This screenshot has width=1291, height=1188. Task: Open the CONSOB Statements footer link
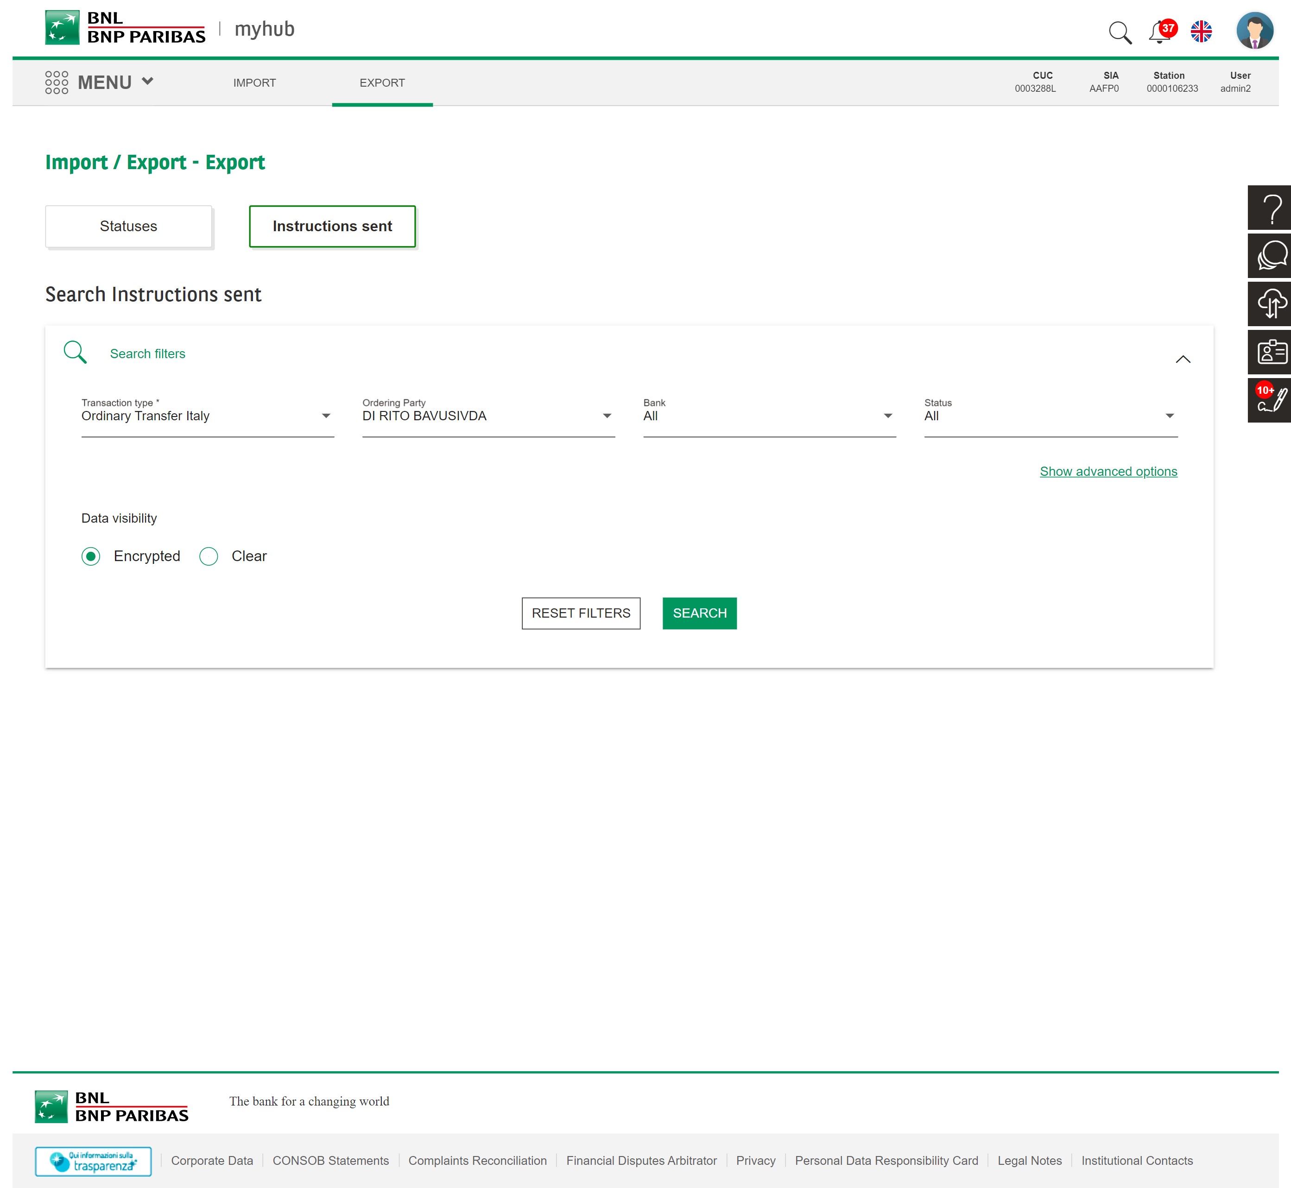click(330, 1160)
